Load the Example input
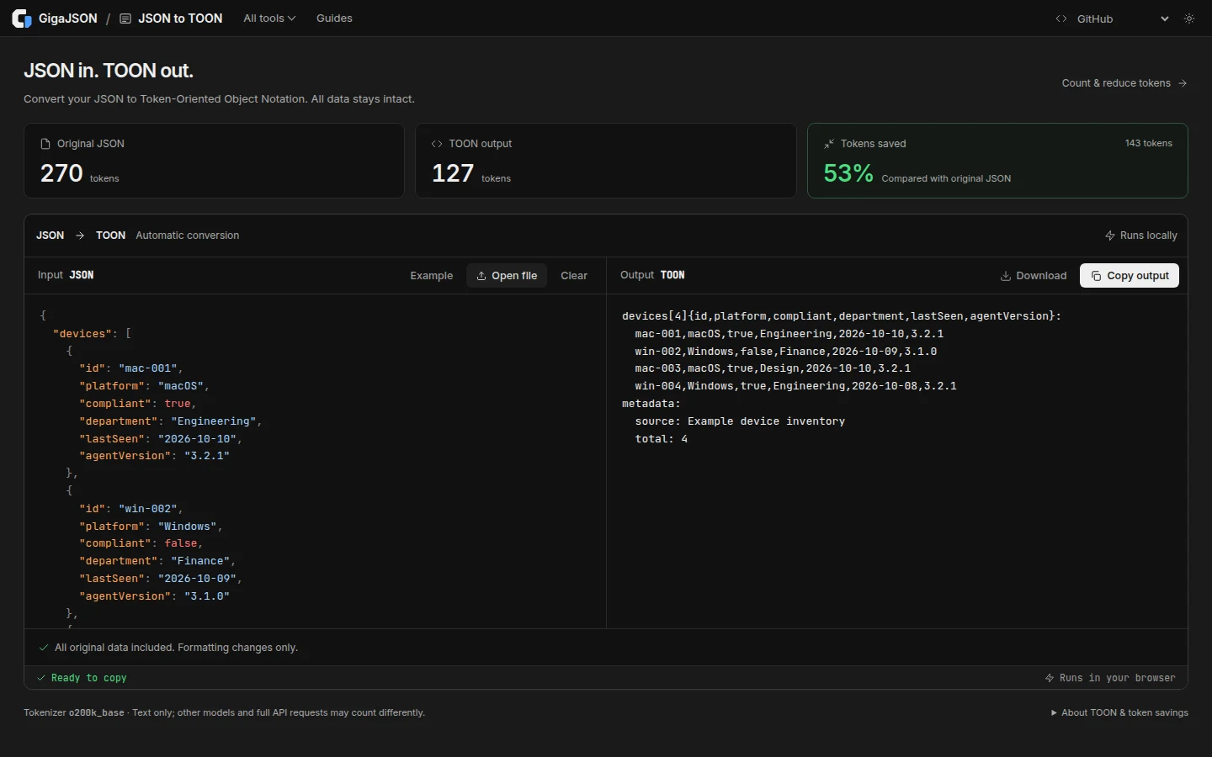This screenshot has height=757, width=1212. (x=432, y=276)
